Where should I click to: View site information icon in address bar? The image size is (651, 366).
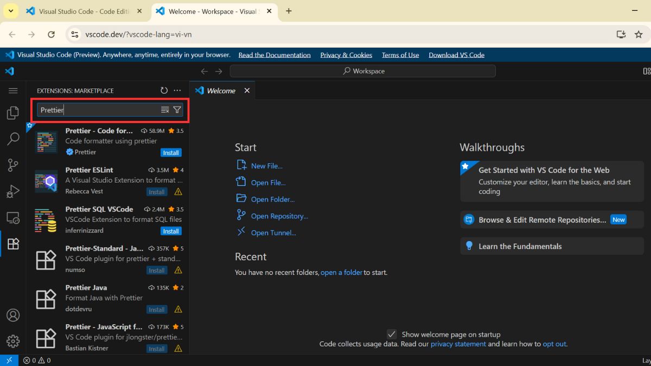(75, 34)
